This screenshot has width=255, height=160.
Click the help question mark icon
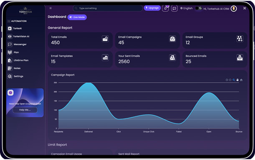click(x=10, y=93)
